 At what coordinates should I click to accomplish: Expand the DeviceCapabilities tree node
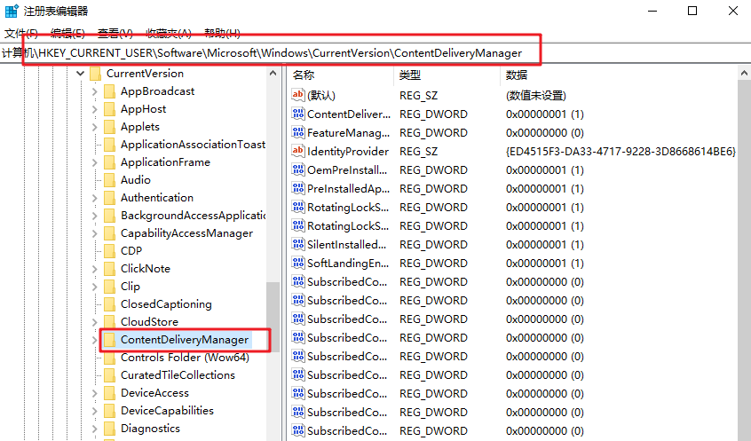pos(94,410)
